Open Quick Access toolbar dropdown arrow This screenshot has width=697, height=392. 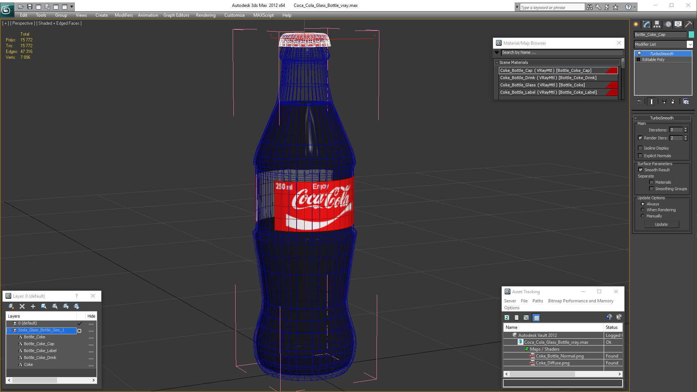(72, 7)
